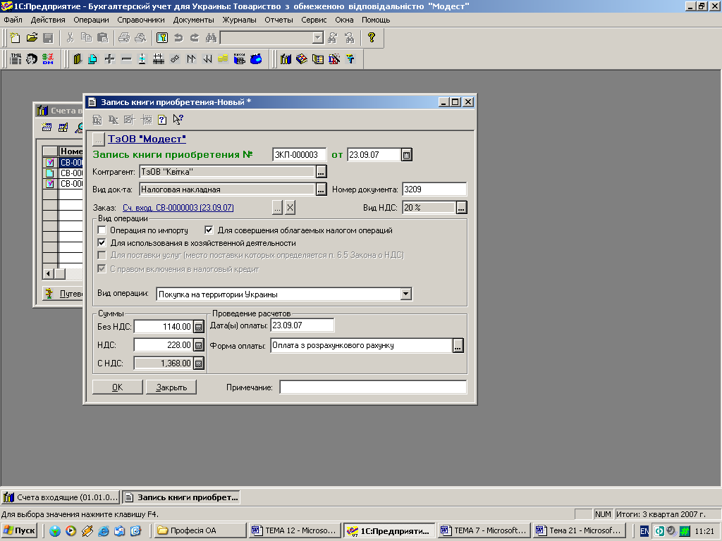Image resolution: width=722 pixels, height=541 pixels.
Task: Open the ТМЦ inventory list icon
Action: click(x=16, y=59)
